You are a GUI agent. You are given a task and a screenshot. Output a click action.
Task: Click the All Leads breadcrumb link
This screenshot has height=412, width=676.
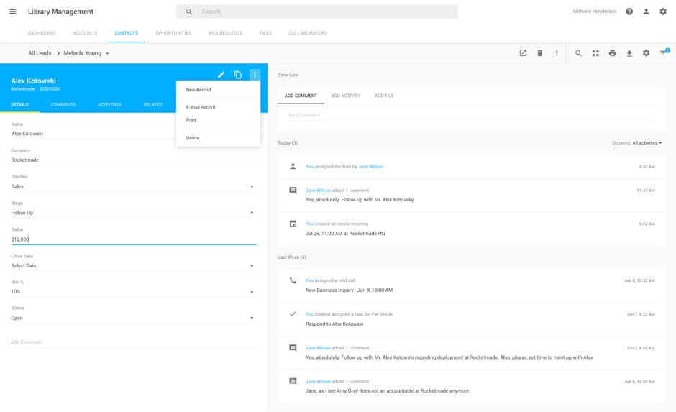pyautogui.click(x=41, y=53)
